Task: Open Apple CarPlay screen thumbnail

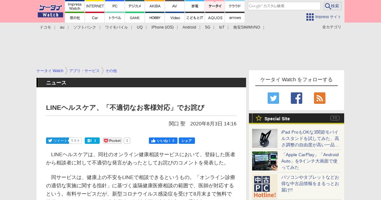Action: 265,161
